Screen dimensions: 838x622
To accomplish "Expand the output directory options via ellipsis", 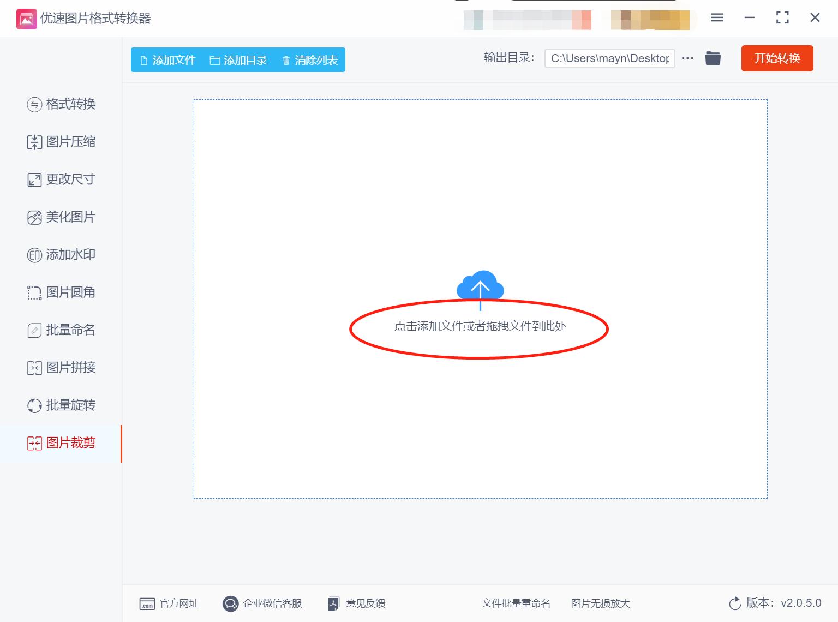I will (687, 58).
